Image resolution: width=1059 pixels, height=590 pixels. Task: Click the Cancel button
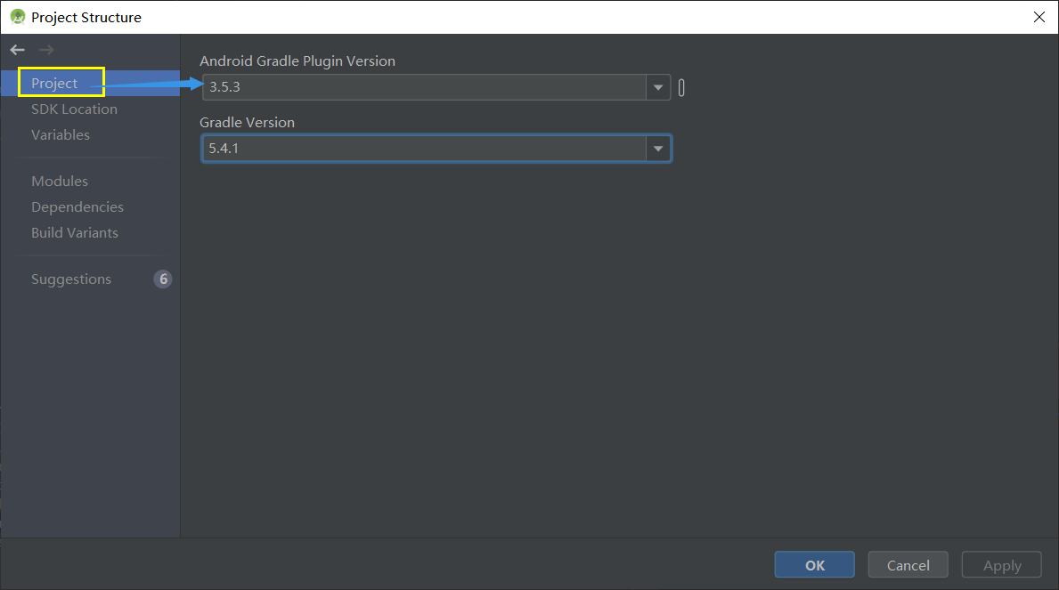click(x=908, y=564)
